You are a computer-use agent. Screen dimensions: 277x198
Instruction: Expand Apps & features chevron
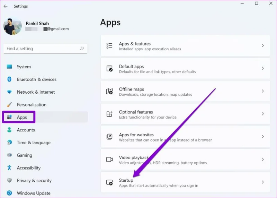coord(263,46)
